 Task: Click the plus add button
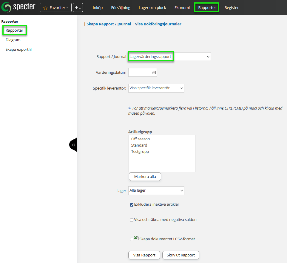78,7
